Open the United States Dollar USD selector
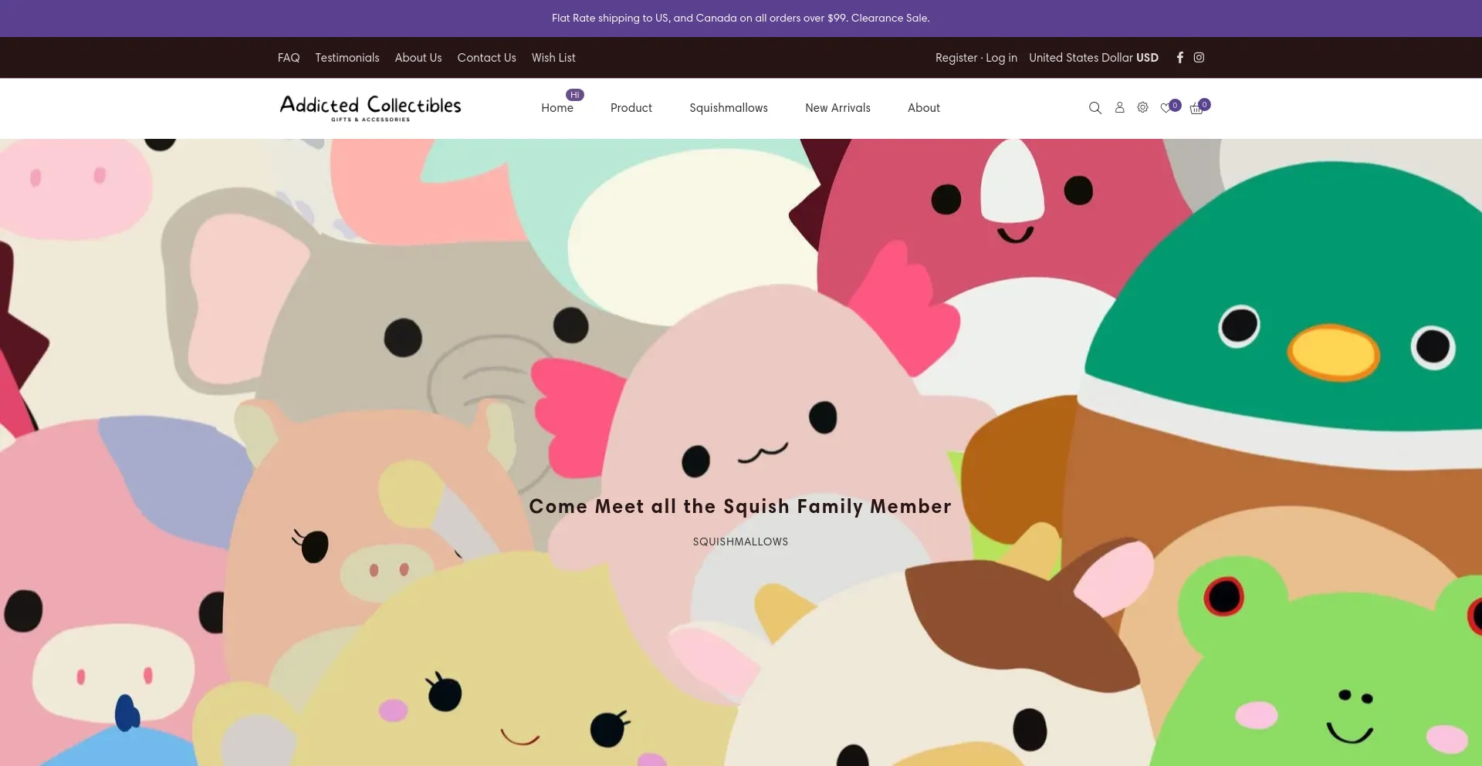The image size is (1482, 766). coord(1093,58)
